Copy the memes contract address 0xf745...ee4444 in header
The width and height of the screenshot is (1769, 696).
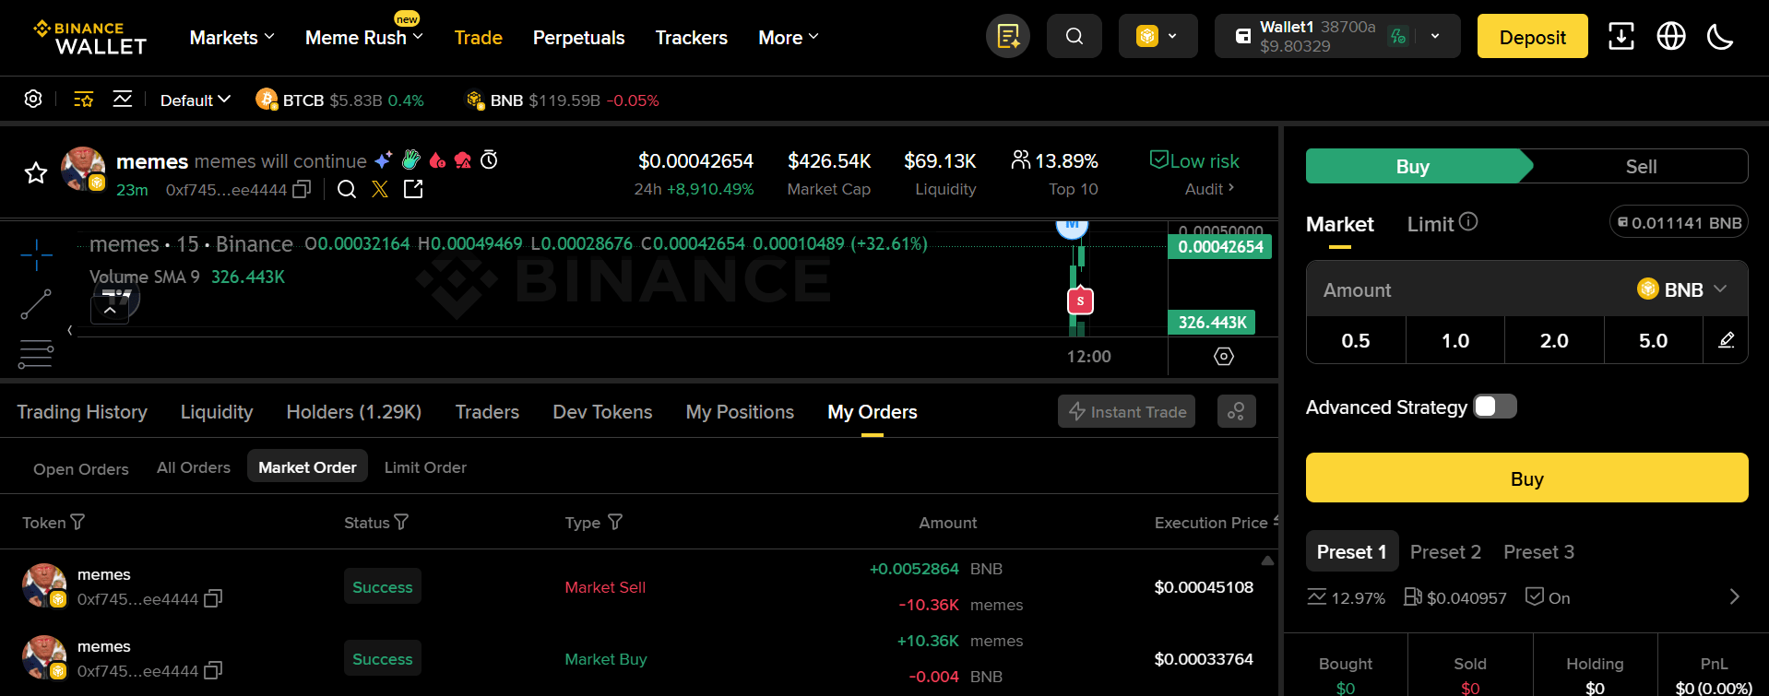pos(302,190)
